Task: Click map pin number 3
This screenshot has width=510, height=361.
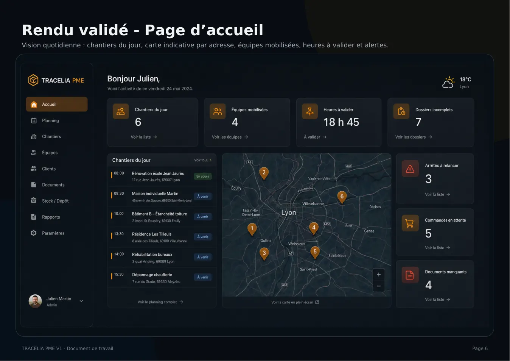Action: (x=264, y=253)
